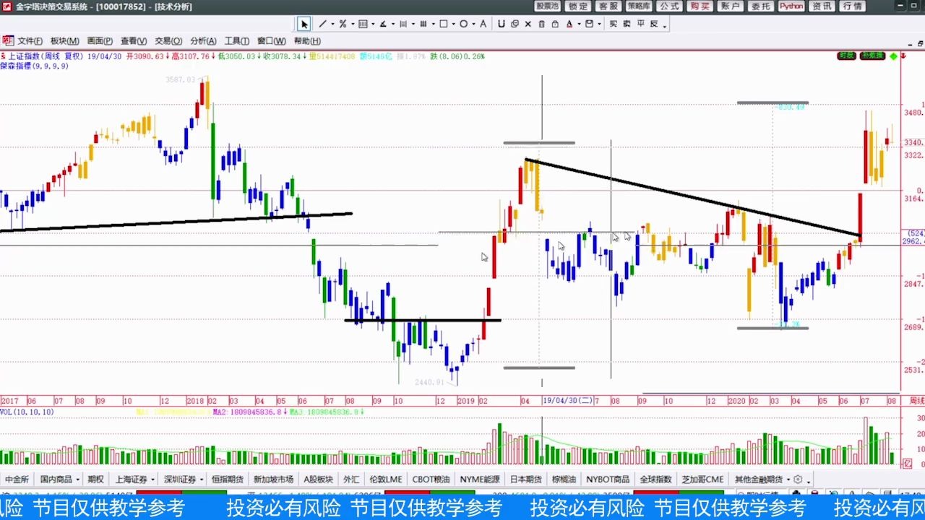The width and height of the screenshot is (925, 520).
Task: Switch to the 全球指数 tab
Action: [x=655, y=479]
